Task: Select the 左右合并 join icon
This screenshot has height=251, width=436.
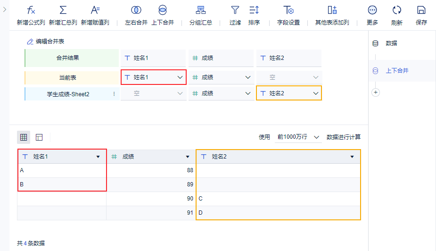Action: [136, 10]
